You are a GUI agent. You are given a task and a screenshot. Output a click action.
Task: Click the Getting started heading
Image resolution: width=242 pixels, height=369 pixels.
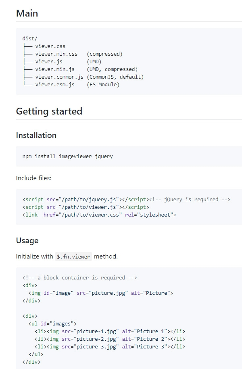pyautogui.click(x=49, y=111)
